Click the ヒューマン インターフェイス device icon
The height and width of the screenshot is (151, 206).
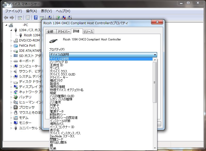click(x=16, y=102)
